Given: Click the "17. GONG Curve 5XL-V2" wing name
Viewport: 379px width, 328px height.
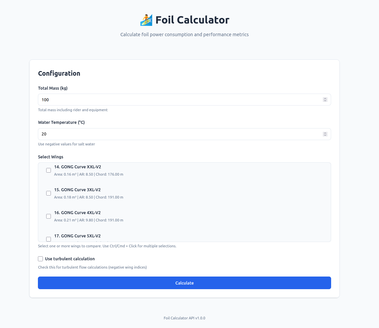Looking at the screenshot, I should 77,236.
